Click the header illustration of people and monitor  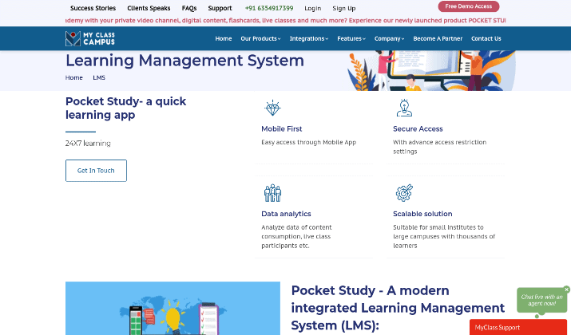click(x=431, y=70)
